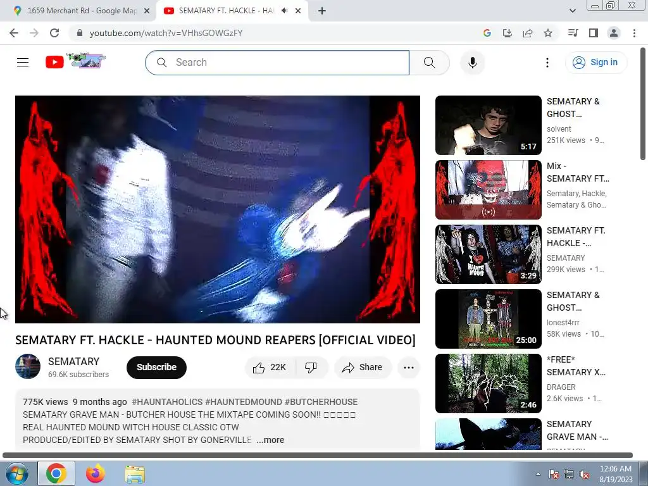Image resolution: width=648 pixels, height=486 pixels.
Task: Expand description with ...more
Action: coord(270,440)
